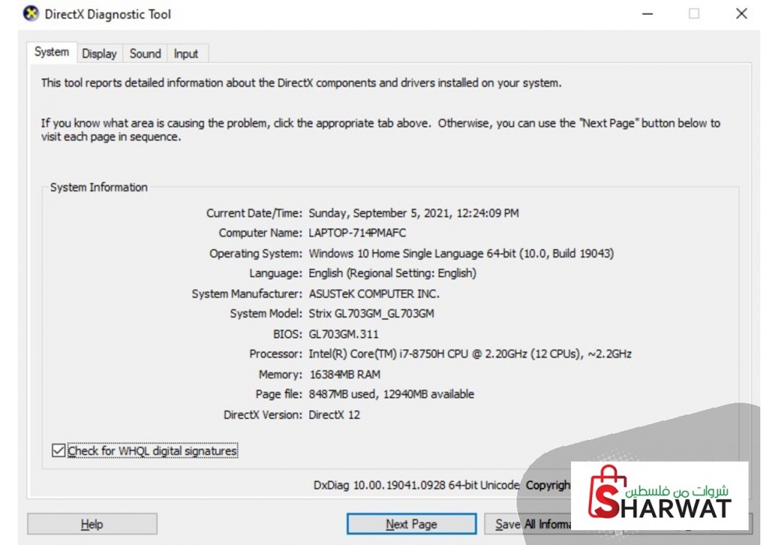Image resolution: width=779 pixels, height=545 pixels.
Task: Select the Input tab
Action: [185, 54]
